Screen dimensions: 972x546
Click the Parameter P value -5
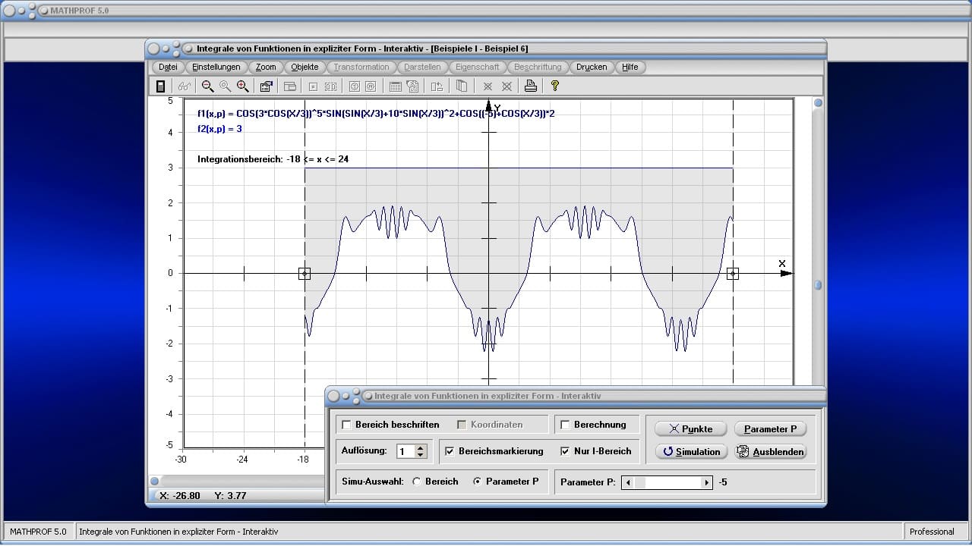(723, 482)
